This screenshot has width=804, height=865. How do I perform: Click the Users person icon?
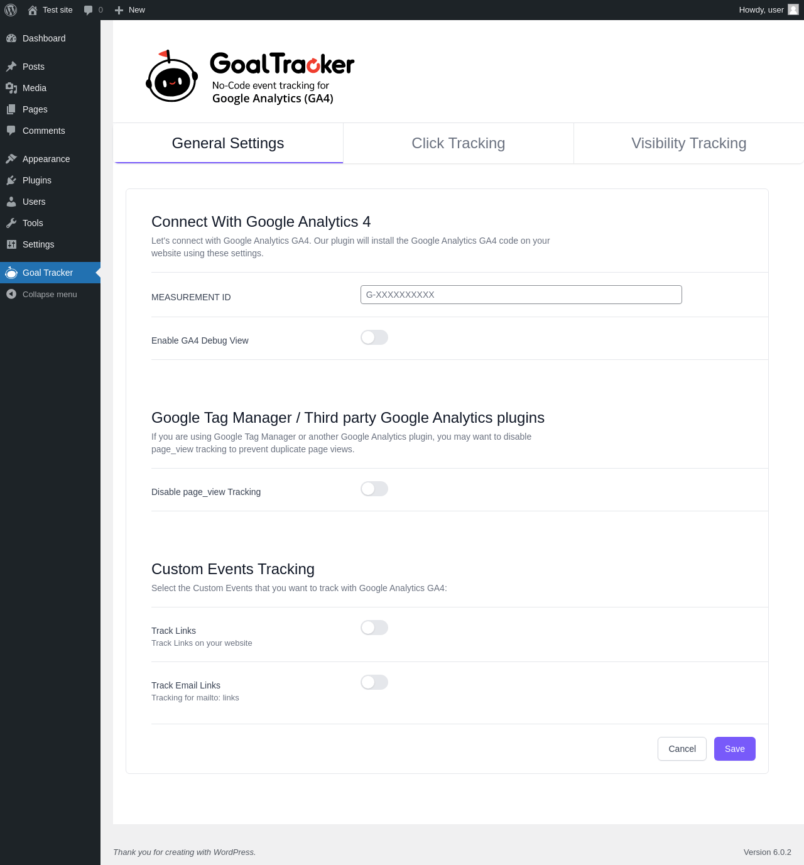11,202
